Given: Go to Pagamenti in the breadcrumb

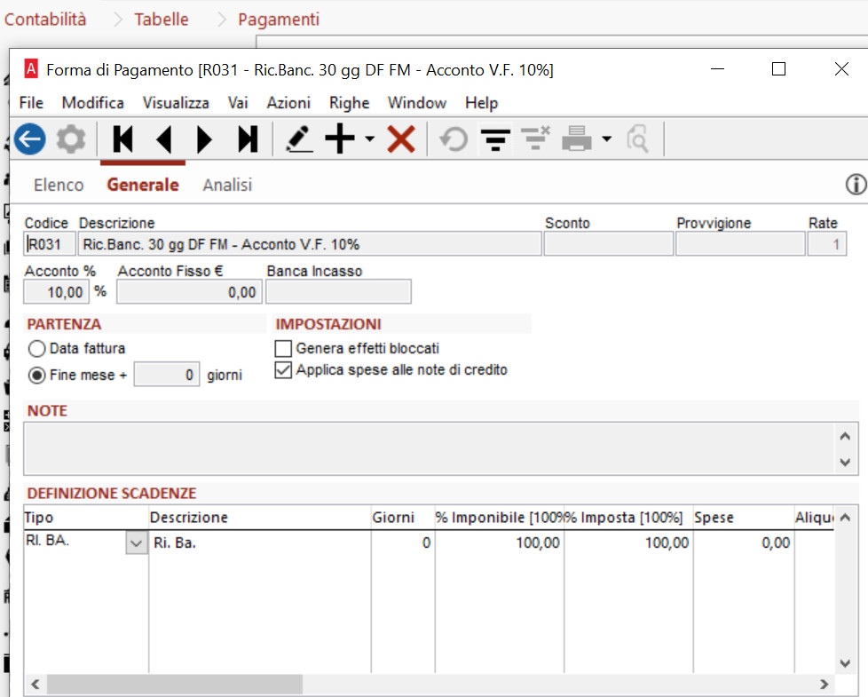Looking at the screenshot, I should (x=279, y=20).
